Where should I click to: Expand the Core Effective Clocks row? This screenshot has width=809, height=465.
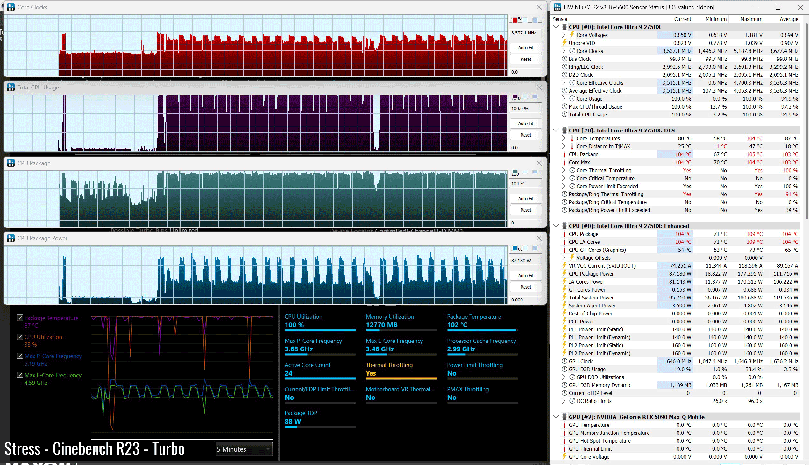pyautogui.click(x=564, y=83)
